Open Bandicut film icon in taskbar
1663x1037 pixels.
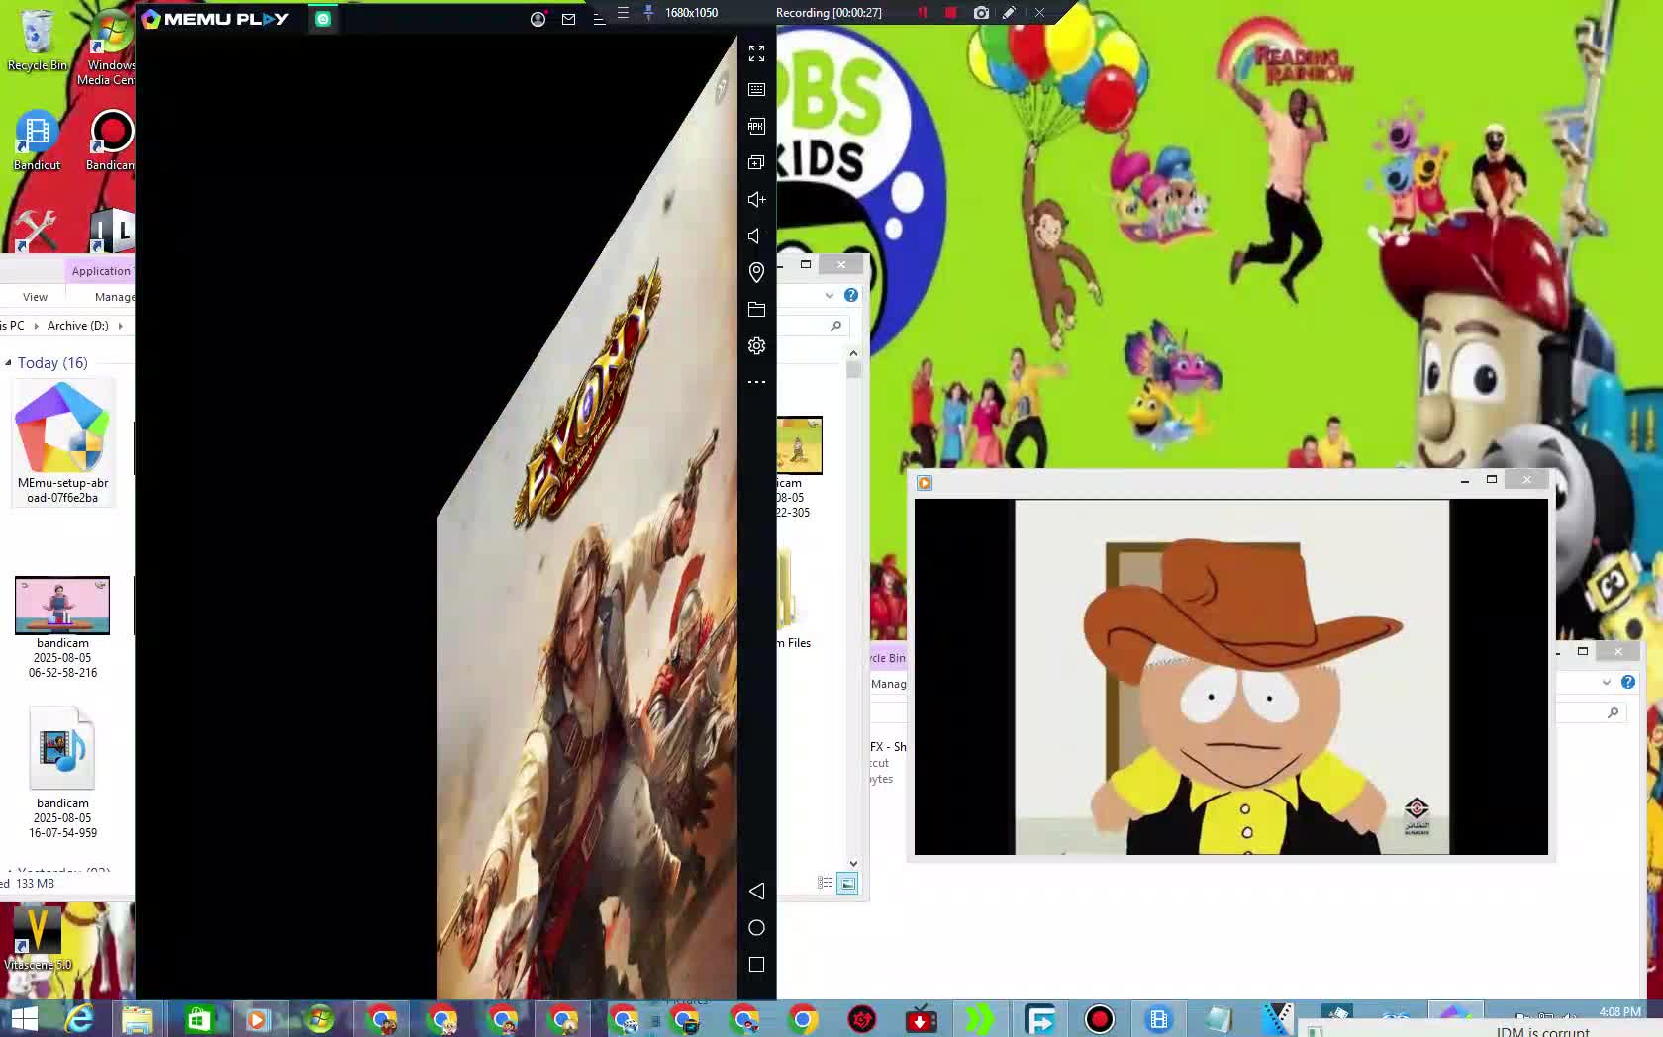click(1159, 1019)
